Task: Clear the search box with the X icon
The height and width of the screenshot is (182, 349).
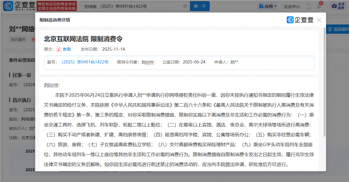Action: click(x=185, y=6)
